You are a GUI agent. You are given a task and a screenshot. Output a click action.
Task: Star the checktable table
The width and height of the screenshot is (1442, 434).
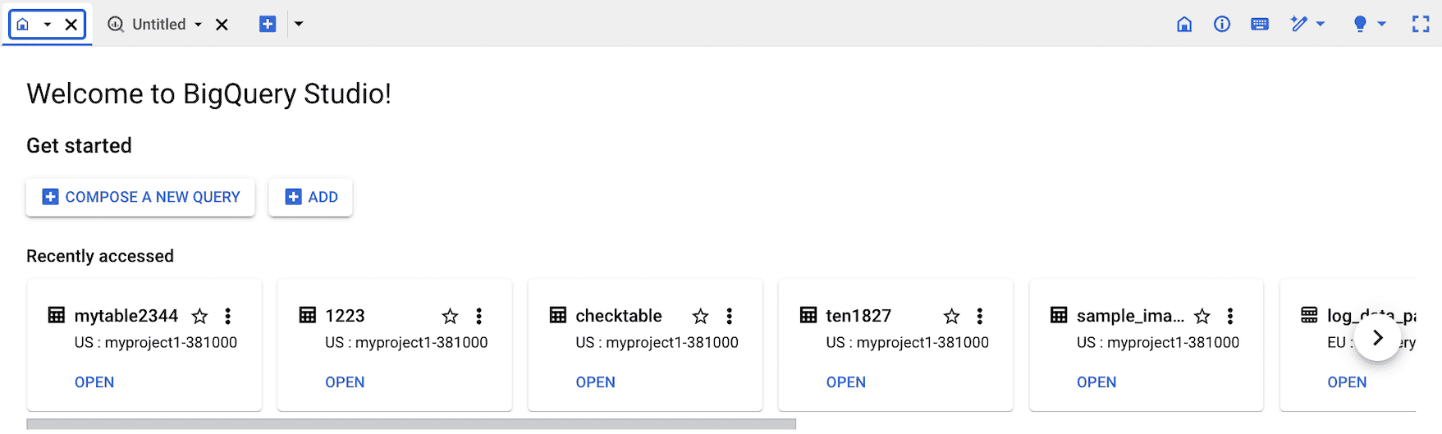[x=700, y=316]
